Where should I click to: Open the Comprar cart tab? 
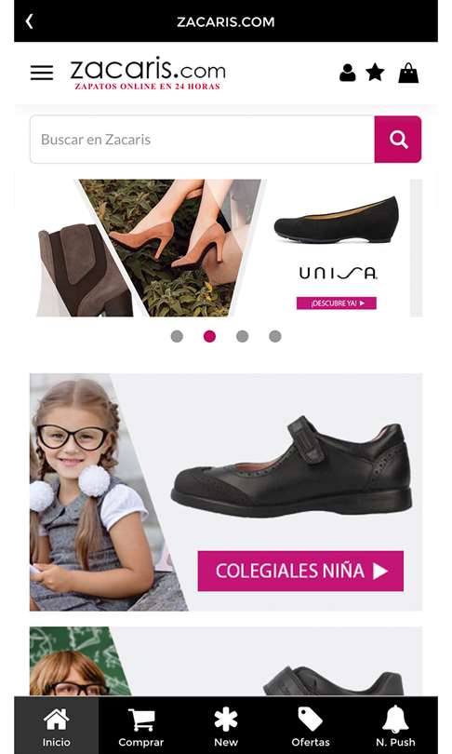140,726
